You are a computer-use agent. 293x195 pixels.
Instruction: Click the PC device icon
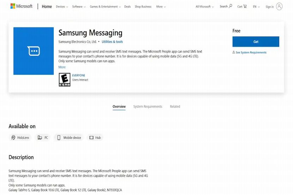pos(40,138)
